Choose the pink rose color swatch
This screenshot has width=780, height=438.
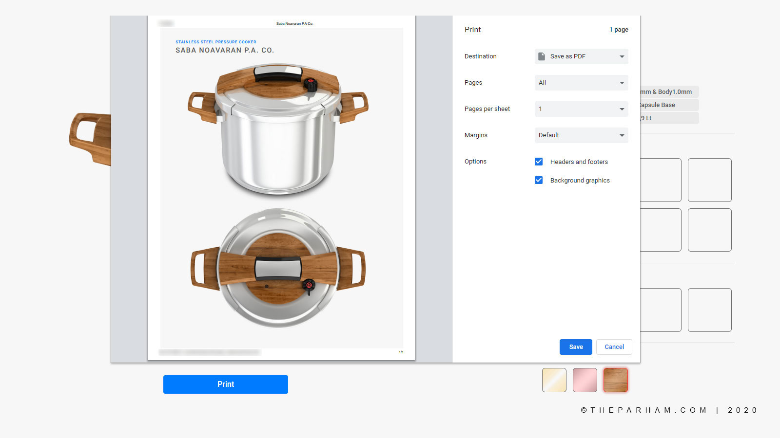point(585,380)
